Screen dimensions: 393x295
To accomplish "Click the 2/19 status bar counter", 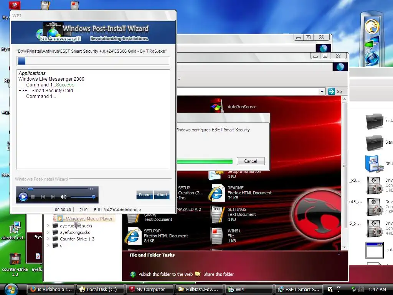I will (x=83, y=210).
